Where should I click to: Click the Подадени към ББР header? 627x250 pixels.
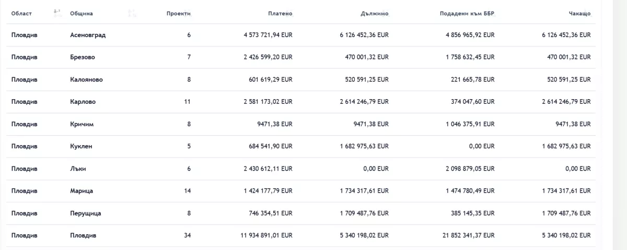(x=467, y=13)
